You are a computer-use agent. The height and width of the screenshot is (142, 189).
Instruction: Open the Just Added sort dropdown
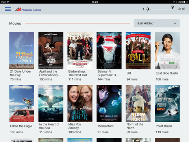(x=157, y=23)
